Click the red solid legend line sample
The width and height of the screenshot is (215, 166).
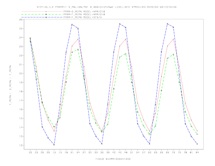(42, 11)
